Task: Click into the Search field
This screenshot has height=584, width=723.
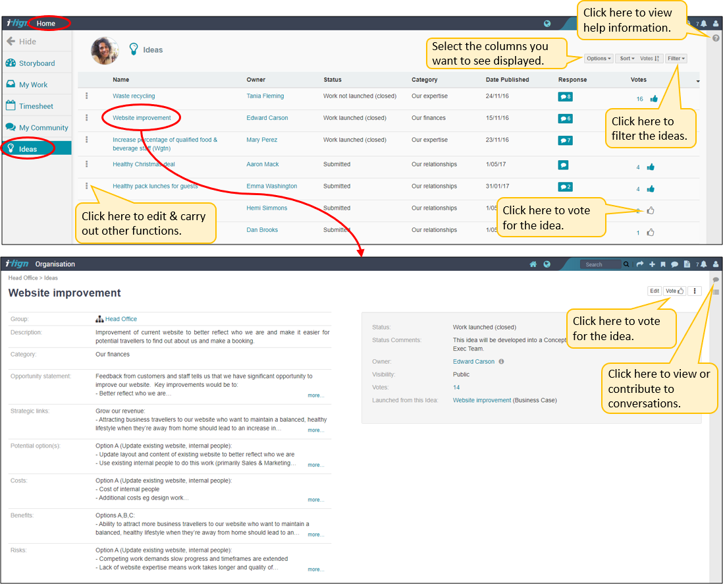Action: click(x=601, y=264)
